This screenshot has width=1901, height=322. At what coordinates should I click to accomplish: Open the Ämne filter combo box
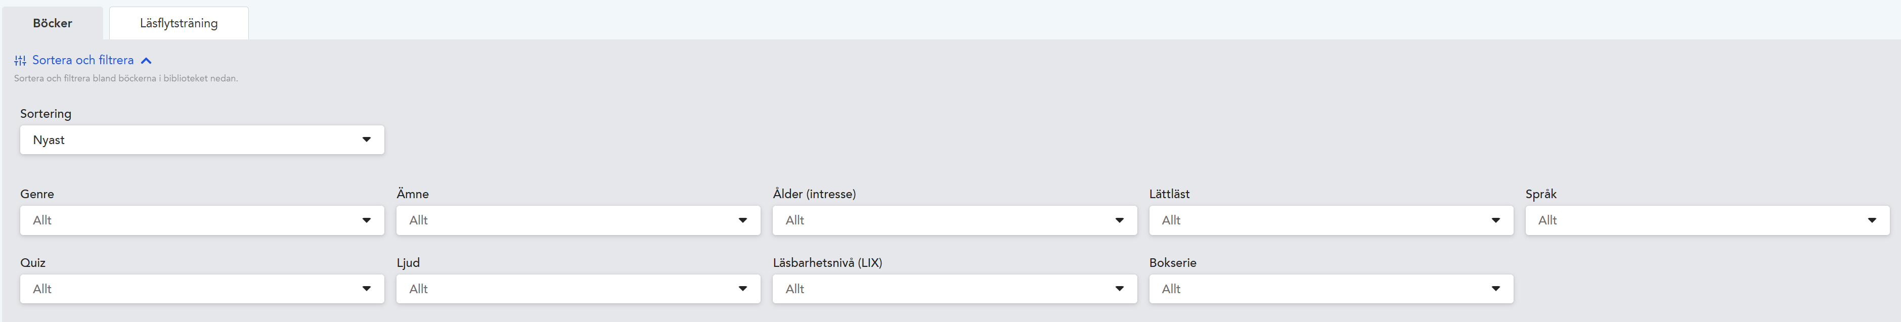pos(579,220)
